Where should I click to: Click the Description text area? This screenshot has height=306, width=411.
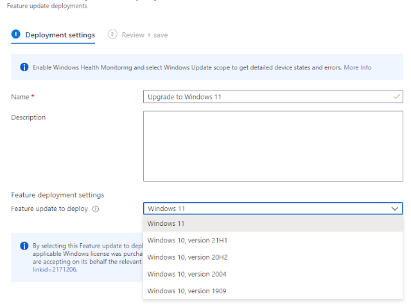pos(273,146)
